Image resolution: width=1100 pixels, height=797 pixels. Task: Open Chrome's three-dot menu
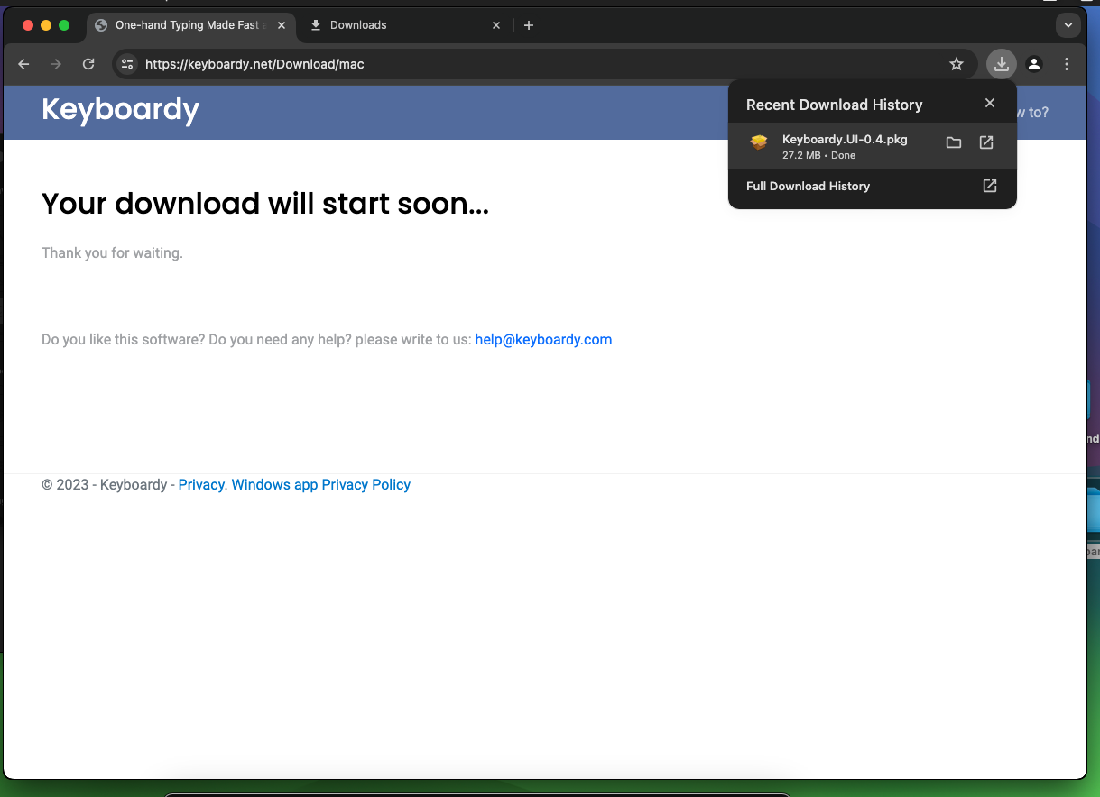[1067, 64]
